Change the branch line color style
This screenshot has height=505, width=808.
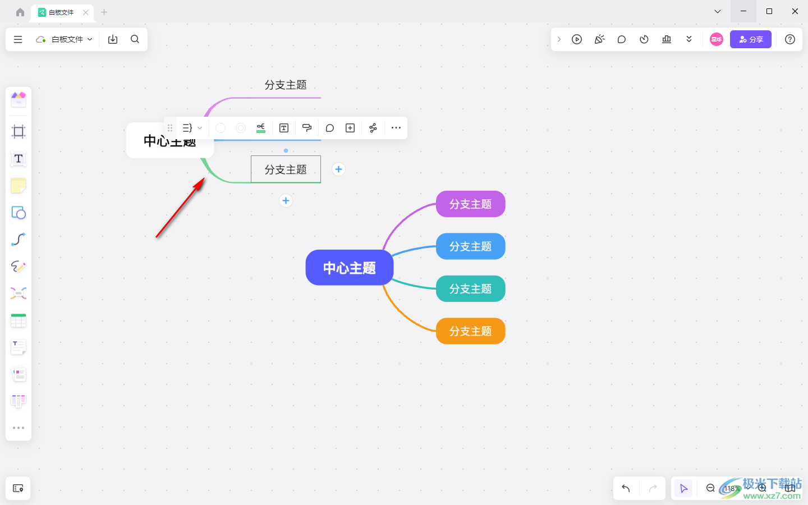click(261, 128)
